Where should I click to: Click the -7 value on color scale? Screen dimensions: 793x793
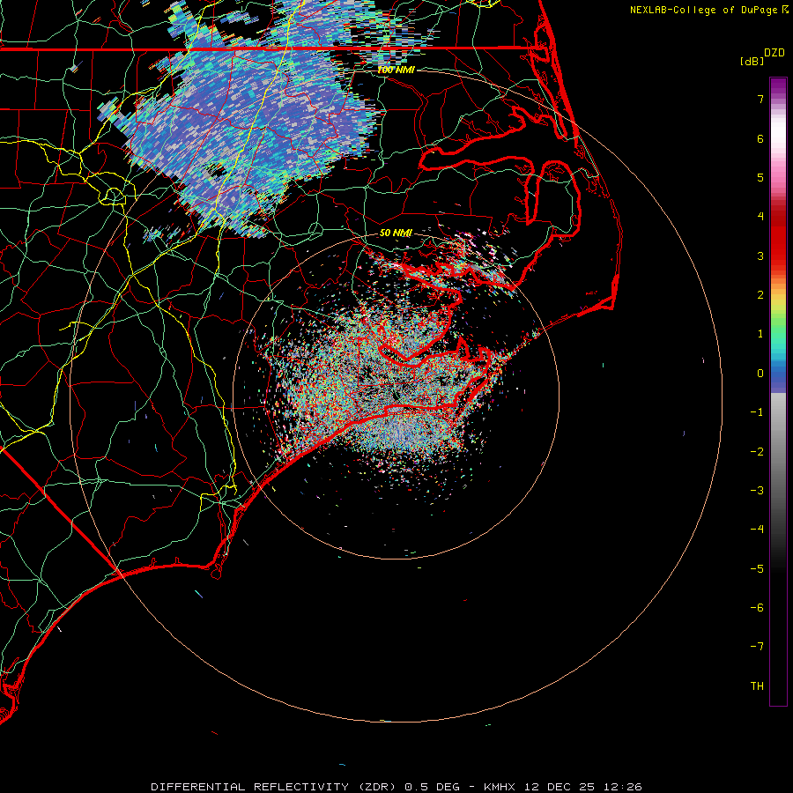757,647
